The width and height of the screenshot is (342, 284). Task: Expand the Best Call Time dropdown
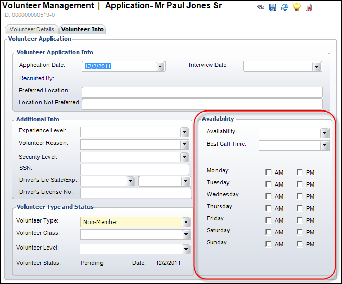[325, 146]
